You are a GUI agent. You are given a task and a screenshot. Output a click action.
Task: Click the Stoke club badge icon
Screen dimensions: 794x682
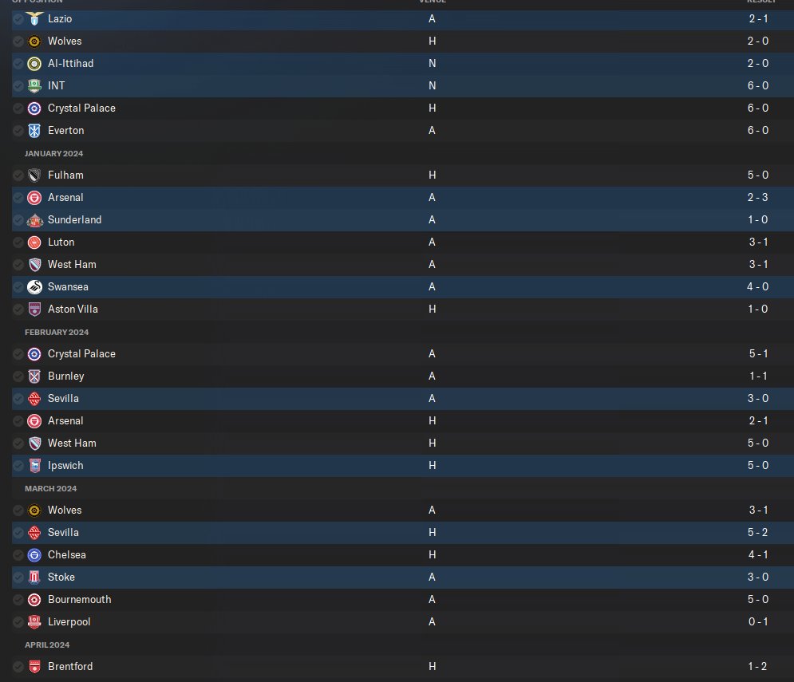click(x=34, y=578)
